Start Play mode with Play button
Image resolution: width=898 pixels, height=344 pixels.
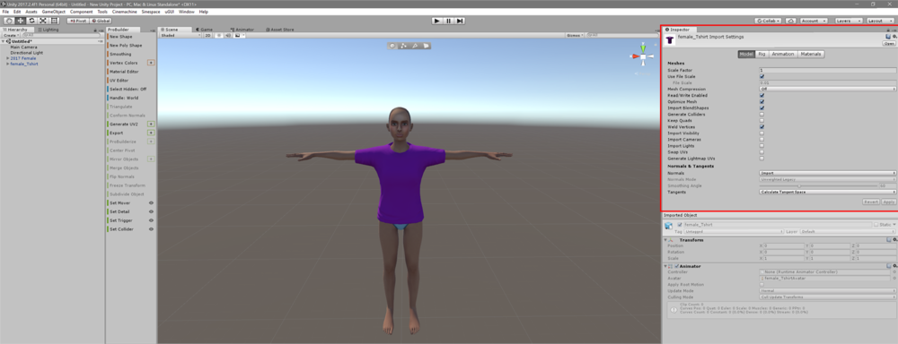point(437,21)
